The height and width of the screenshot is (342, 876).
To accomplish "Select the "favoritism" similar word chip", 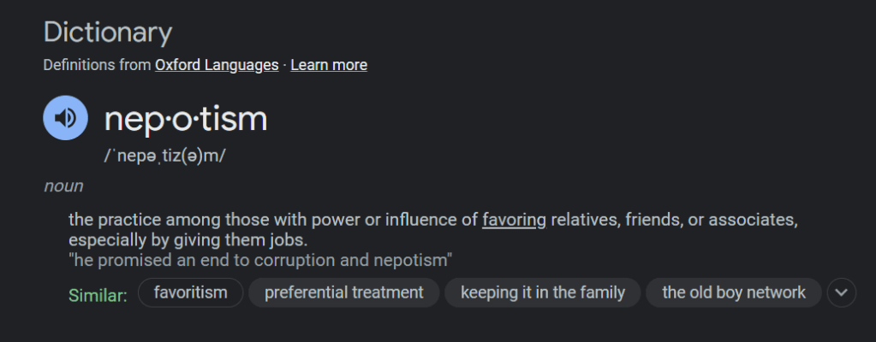I will click(x=190, y=292).
